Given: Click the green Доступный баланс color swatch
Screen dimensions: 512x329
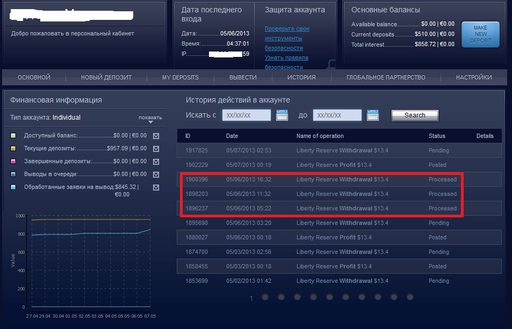Looking at the screenshot, I should coord(13,136).
